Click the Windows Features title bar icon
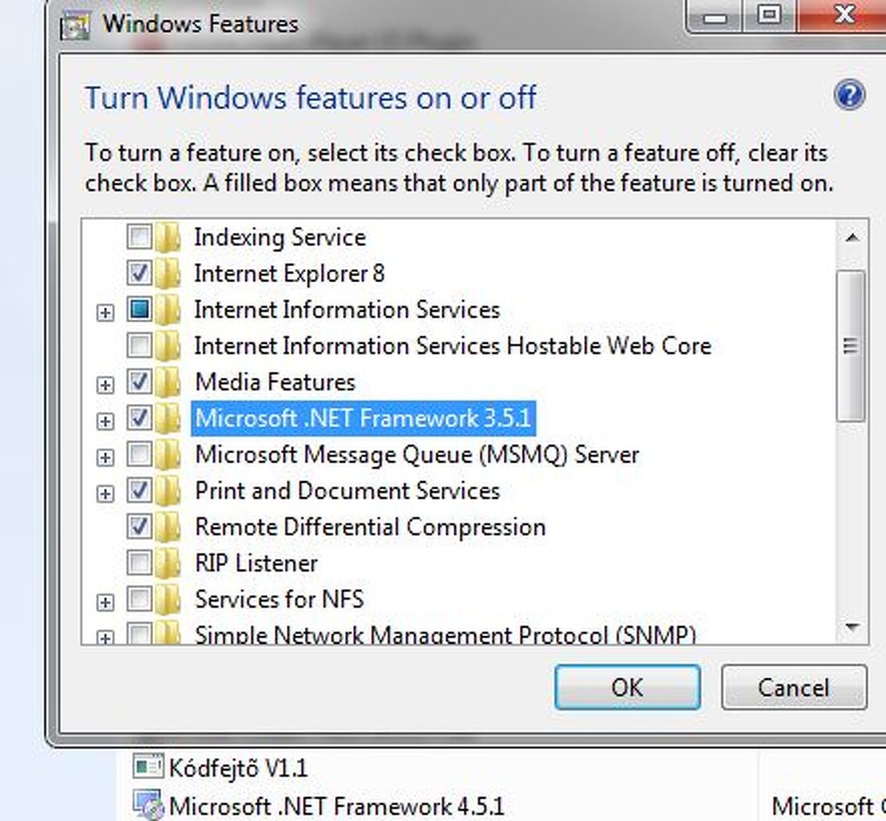Image resolution: width=886 pixels, height=821 pixels. [x=76, y=26]
